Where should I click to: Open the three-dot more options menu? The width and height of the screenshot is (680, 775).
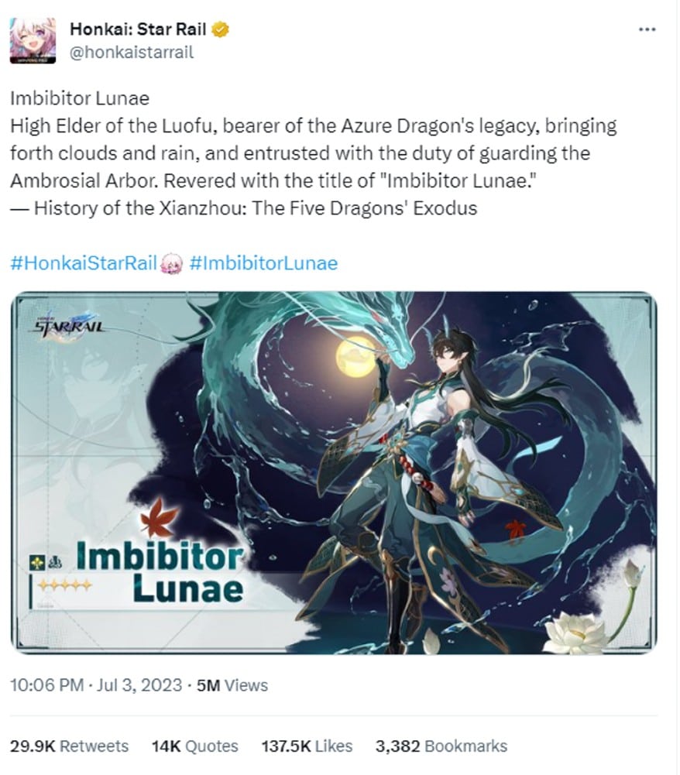[x=647, y=29]
